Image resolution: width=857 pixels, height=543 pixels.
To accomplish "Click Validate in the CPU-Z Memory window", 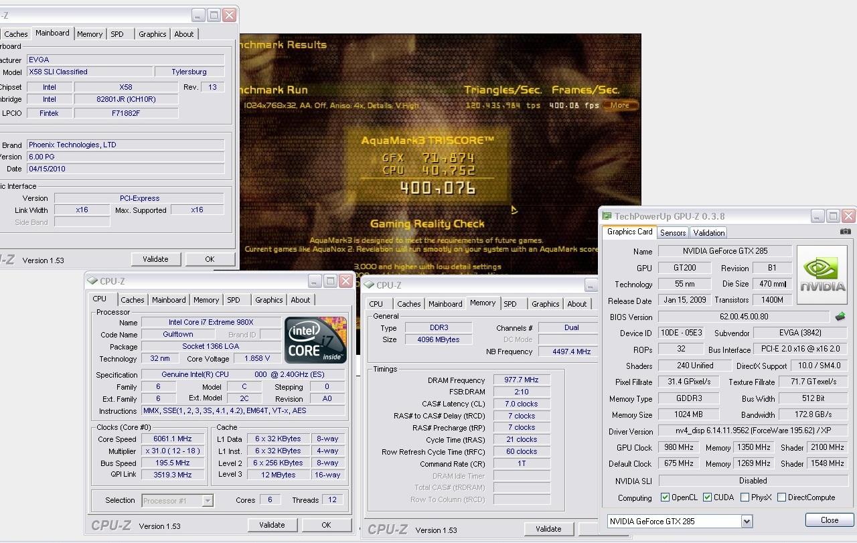I will coord(548,529).
